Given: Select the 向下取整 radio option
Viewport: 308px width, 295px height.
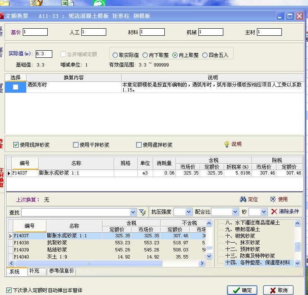Looking at the screenshot, I should pyautogui.click(x=145, y=55).
